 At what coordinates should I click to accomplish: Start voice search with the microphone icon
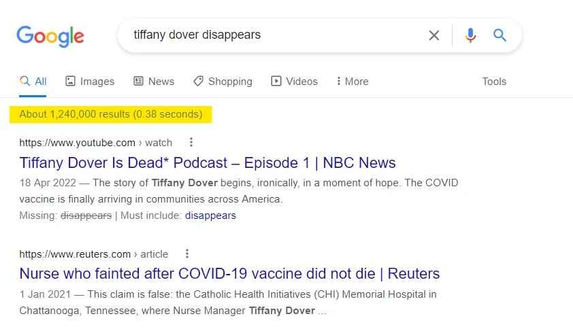pyautogui.click(x=470, y=35)
